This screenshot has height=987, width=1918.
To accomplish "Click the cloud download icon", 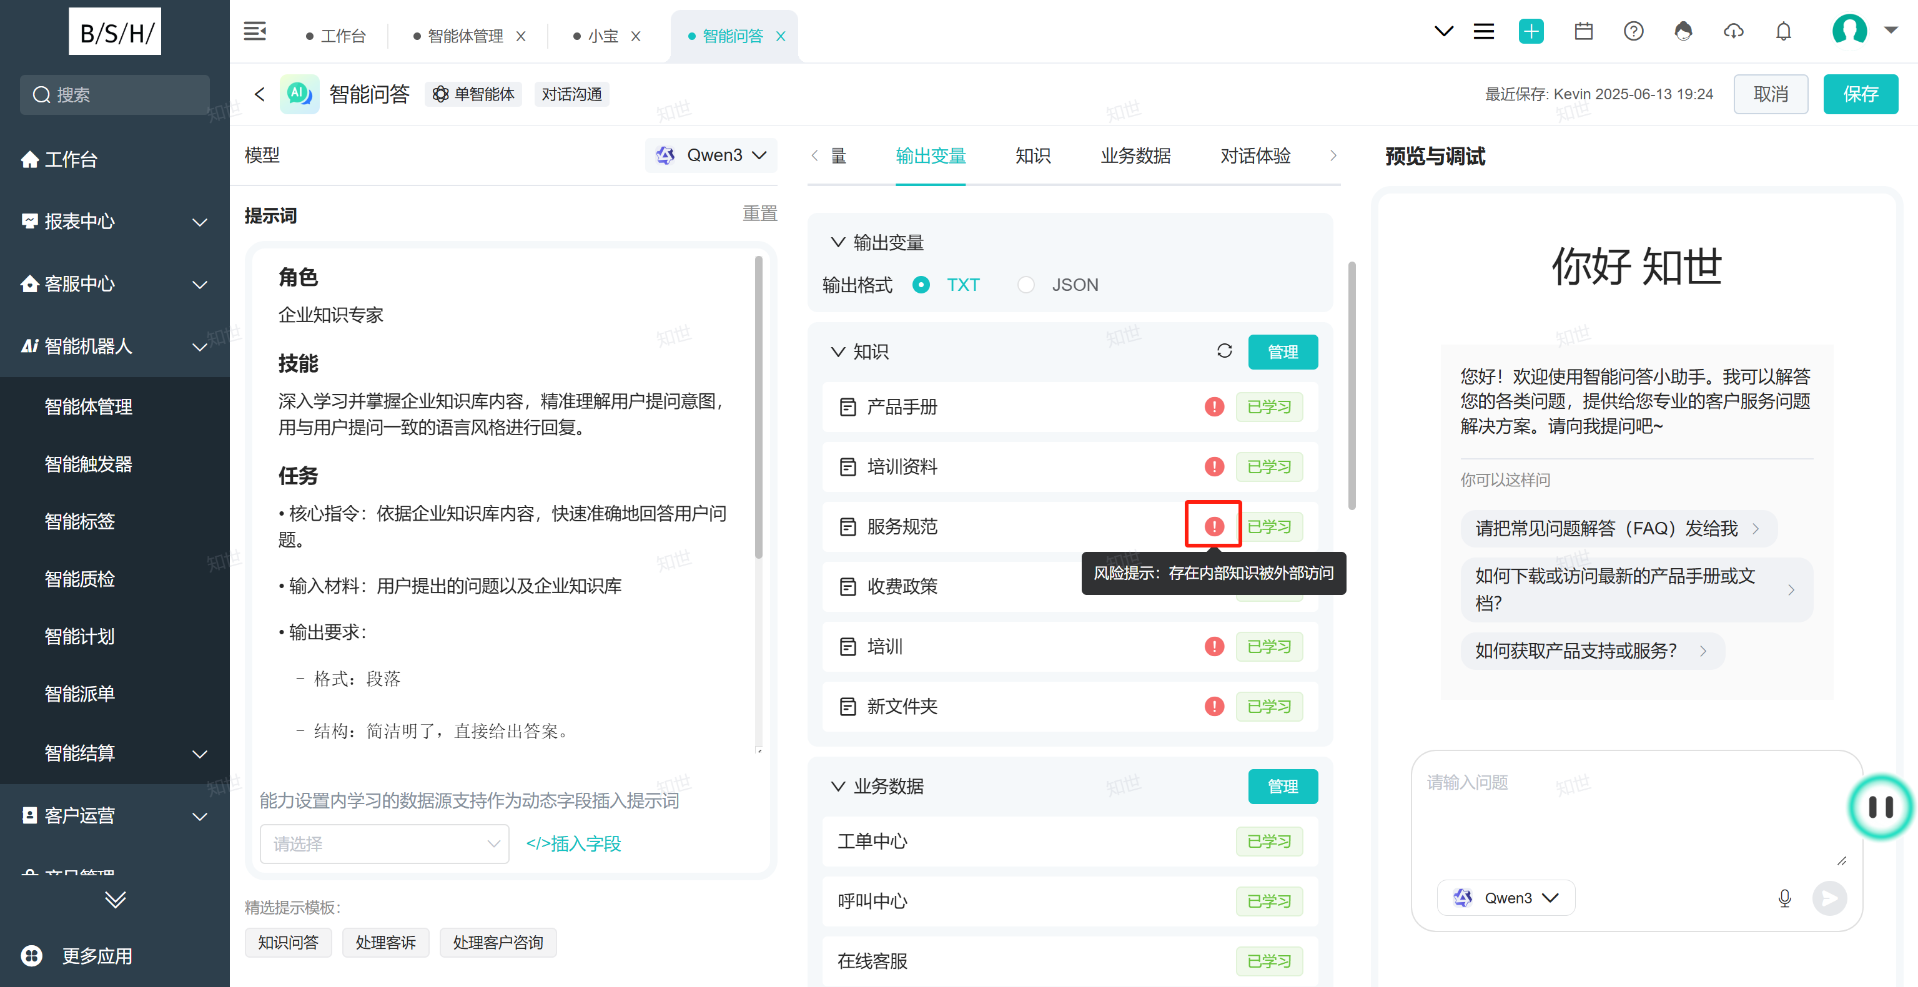I will pyautogui.click(x=1733, y=31).
